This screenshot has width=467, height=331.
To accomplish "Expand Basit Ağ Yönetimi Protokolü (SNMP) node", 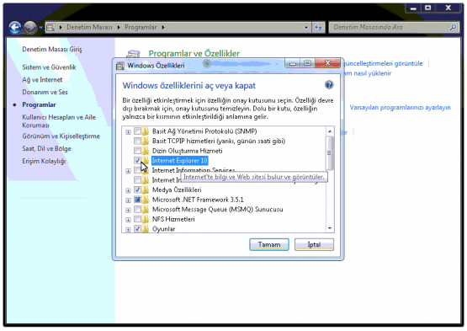I will click(128, 131).
